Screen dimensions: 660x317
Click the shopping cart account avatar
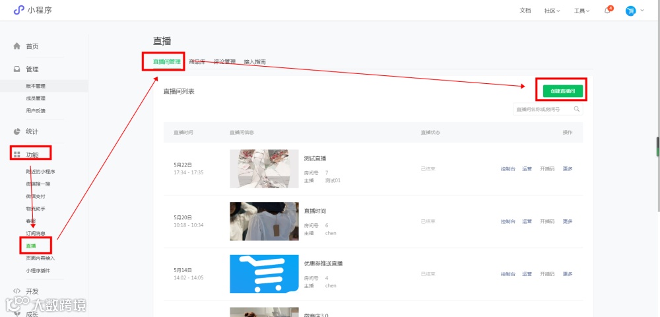tap(630, 11)
